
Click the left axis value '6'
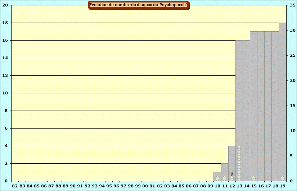(6, 128)
